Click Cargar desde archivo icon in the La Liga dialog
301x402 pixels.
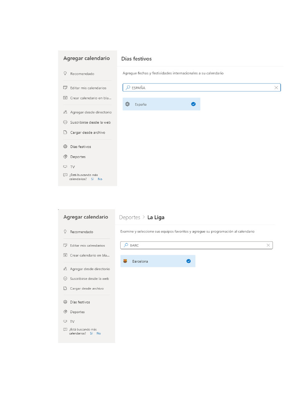coord(65,288)
